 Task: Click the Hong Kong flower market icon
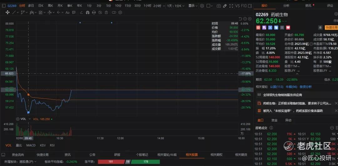pyautogui.click(x=258, y=28)
